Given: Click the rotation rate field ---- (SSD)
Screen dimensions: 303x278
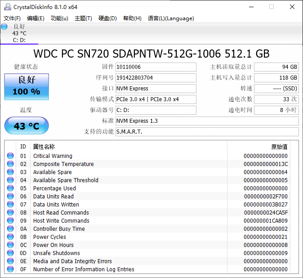Looking at the screenshot, I should 276,89.
